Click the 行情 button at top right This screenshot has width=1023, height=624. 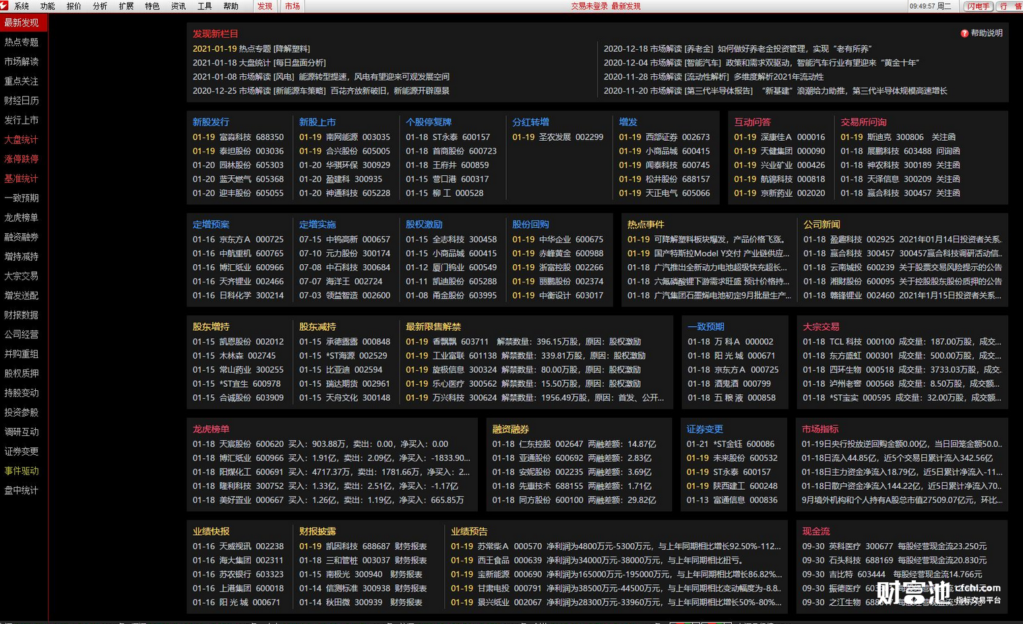click(1010, 6)
